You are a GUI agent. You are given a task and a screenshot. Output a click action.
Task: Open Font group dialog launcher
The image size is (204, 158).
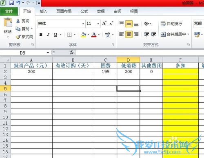(x=113, y=44)
